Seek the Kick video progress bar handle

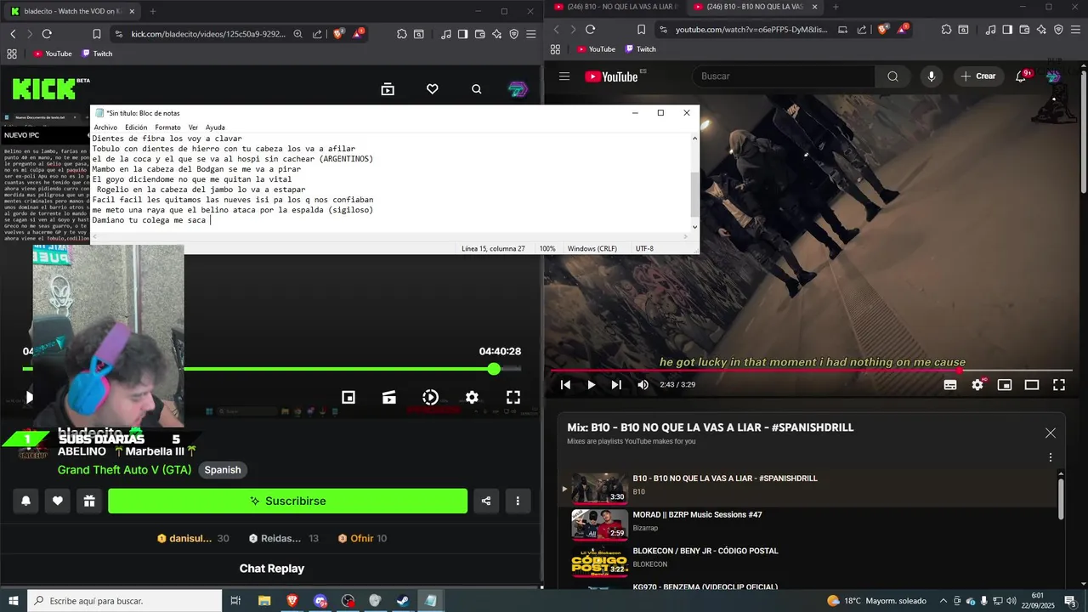point(494,369)
